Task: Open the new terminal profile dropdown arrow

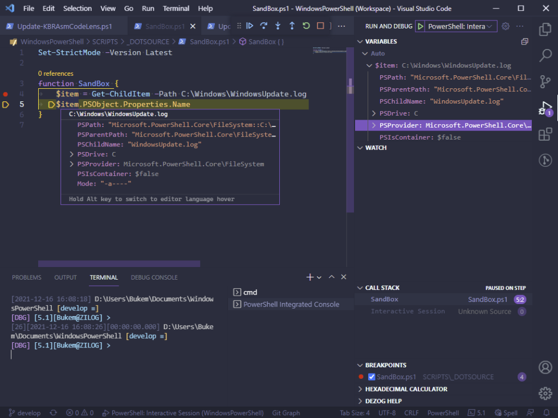Action: 319,277
